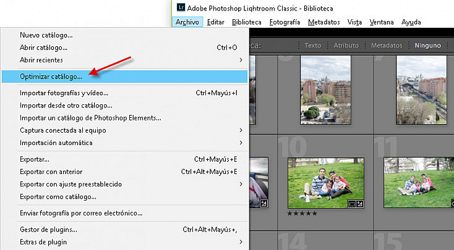Expand Importación automática submenu

pos(124,143)
